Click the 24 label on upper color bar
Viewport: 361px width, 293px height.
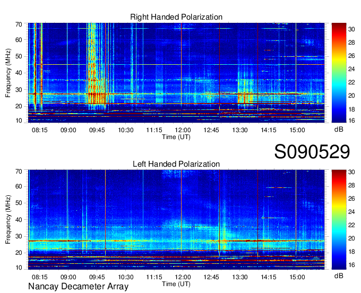(351, 69)
